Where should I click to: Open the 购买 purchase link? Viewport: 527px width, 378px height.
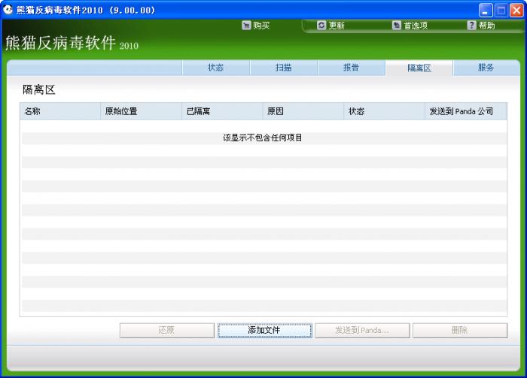pos(261,26)
